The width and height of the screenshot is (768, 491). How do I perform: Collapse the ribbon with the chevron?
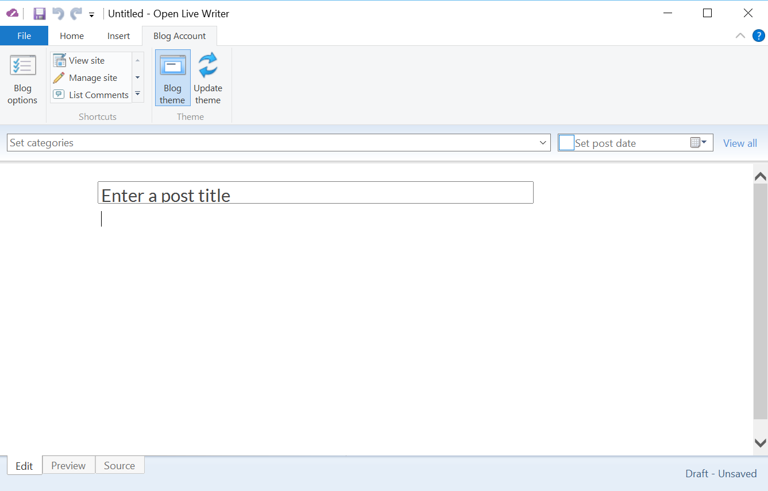(740, 36)
